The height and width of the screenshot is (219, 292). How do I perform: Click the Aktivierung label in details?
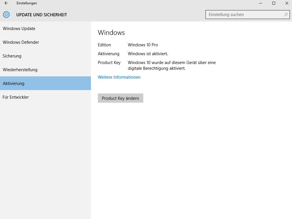click(x=108, y=54)
